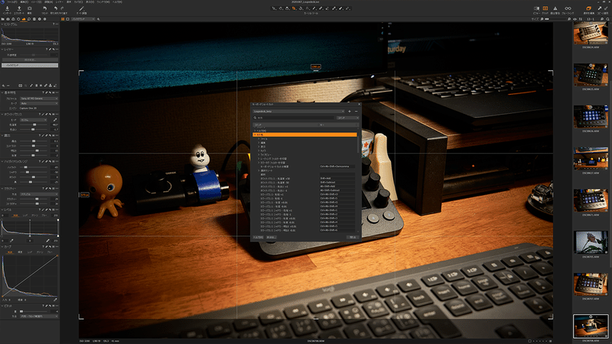The height and width of the screenshot is (344, 612).
Task: Click the Reset adjustments icon
Action: 44,8
